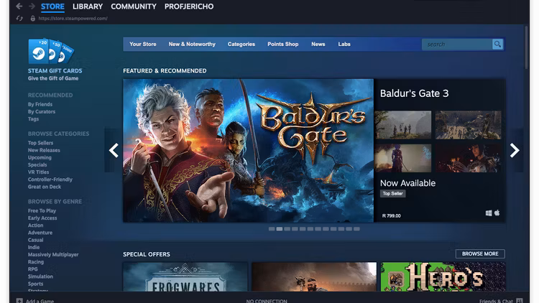Show next featured game with right arrow
This screenshot has width=539, height=303.
point(515,150)
